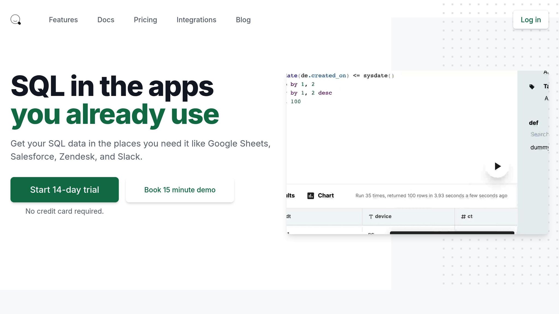The width and height of the screenshot is (559, 314).
Task: Click the device column header
Action: click(x=383, y=216)
